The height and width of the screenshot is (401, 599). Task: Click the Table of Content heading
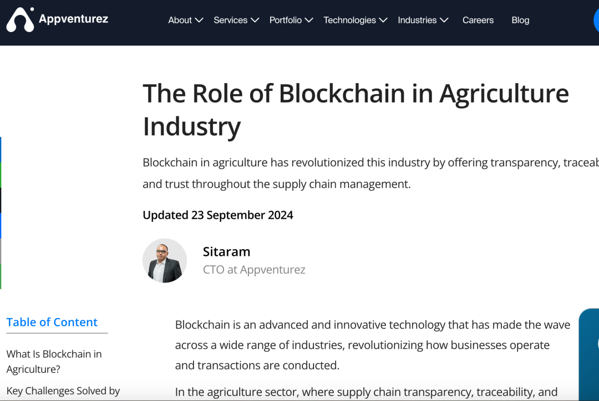52,322
